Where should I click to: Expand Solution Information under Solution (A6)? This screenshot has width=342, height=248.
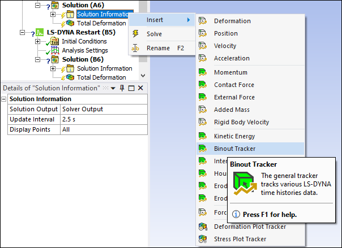coord(53,14)
